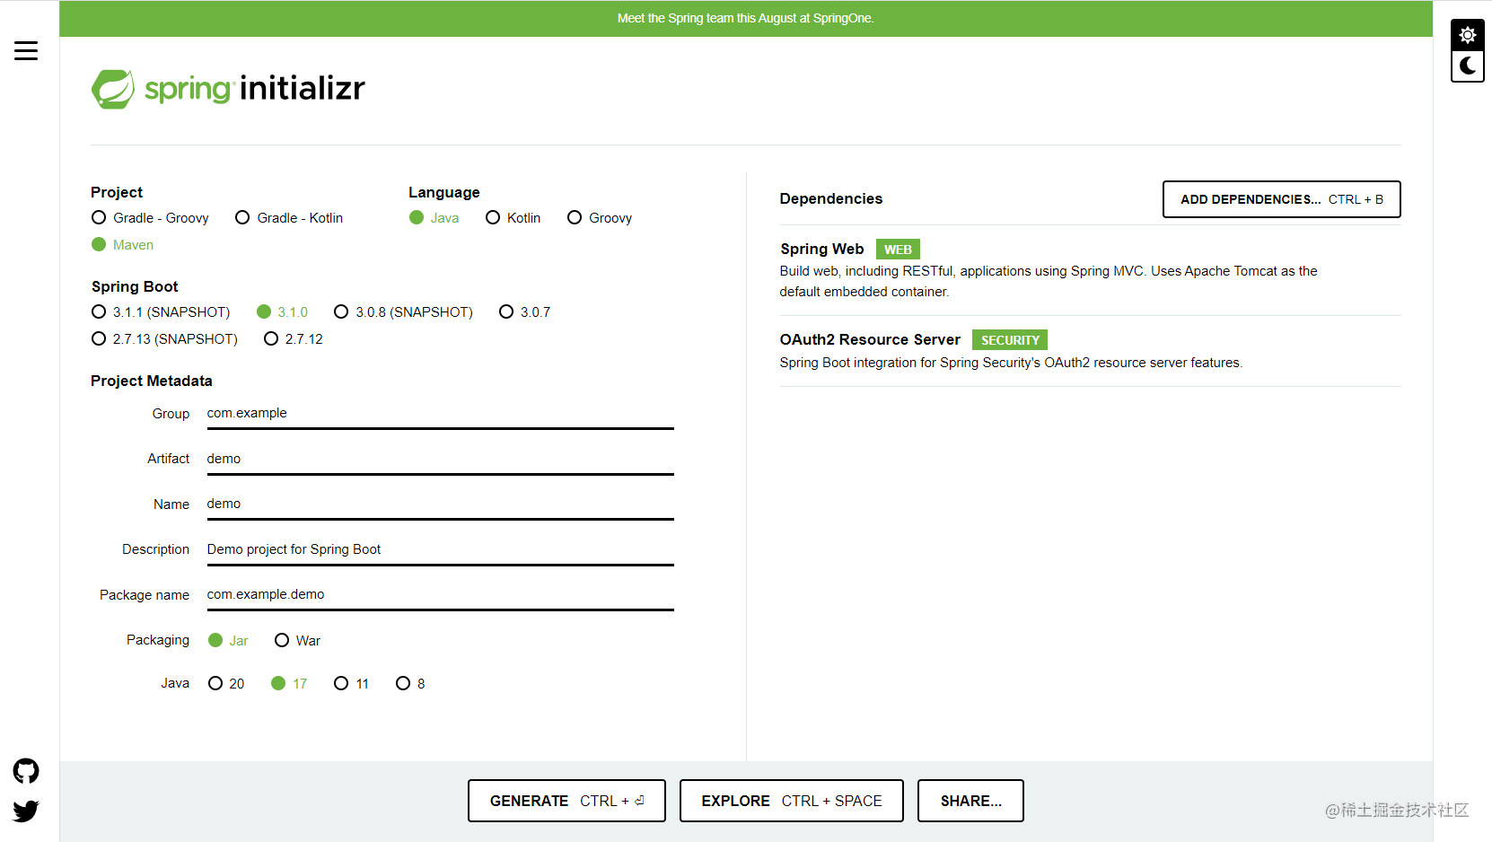Choose Kotlin as the language
Viewport: 1492px width, 842px height.
click(513, 218)
